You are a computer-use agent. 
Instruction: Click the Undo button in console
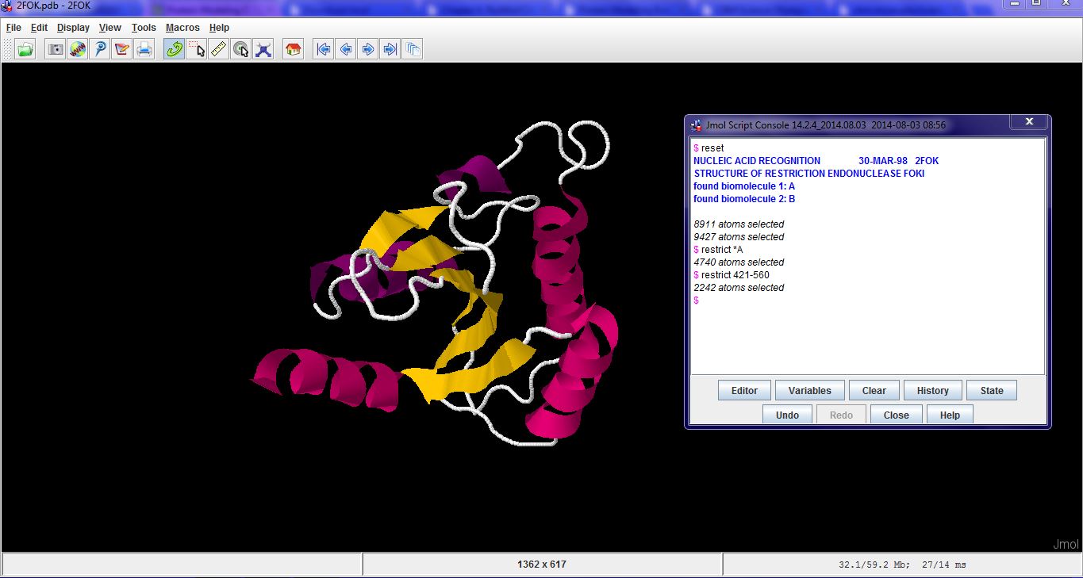(x=787, y=415)
